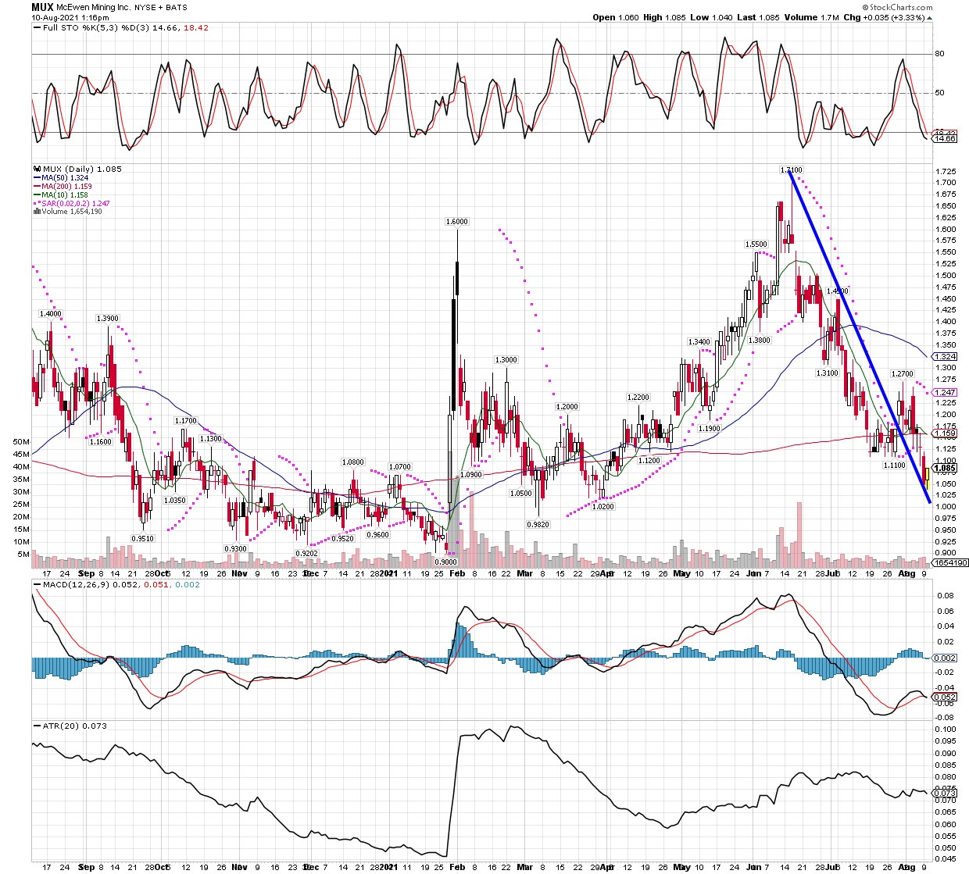Click the 1.159 red axis tag

click(946, 433)
